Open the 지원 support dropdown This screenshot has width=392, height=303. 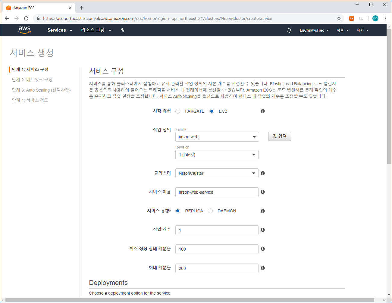(362, 30)
